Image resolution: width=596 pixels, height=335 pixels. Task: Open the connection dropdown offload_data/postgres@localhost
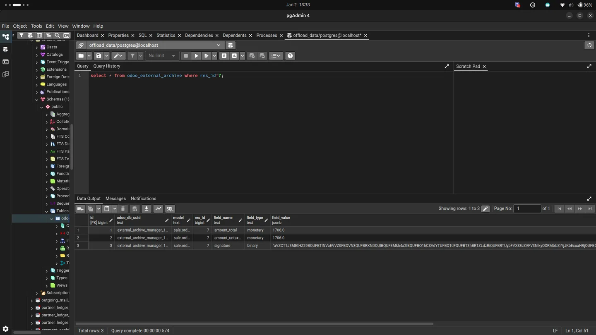pyautogui.click(x=155, y=45)
